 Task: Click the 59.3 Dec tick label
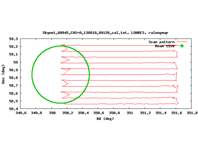pos(13,39)
